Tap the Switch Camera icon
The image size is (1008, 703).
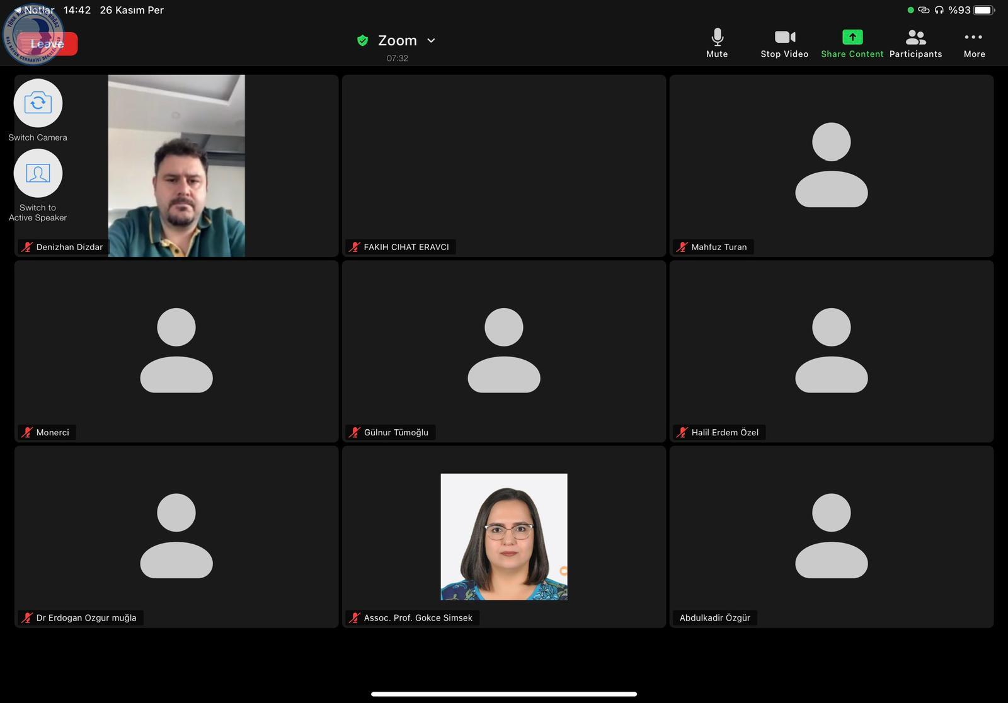(38, 103)
